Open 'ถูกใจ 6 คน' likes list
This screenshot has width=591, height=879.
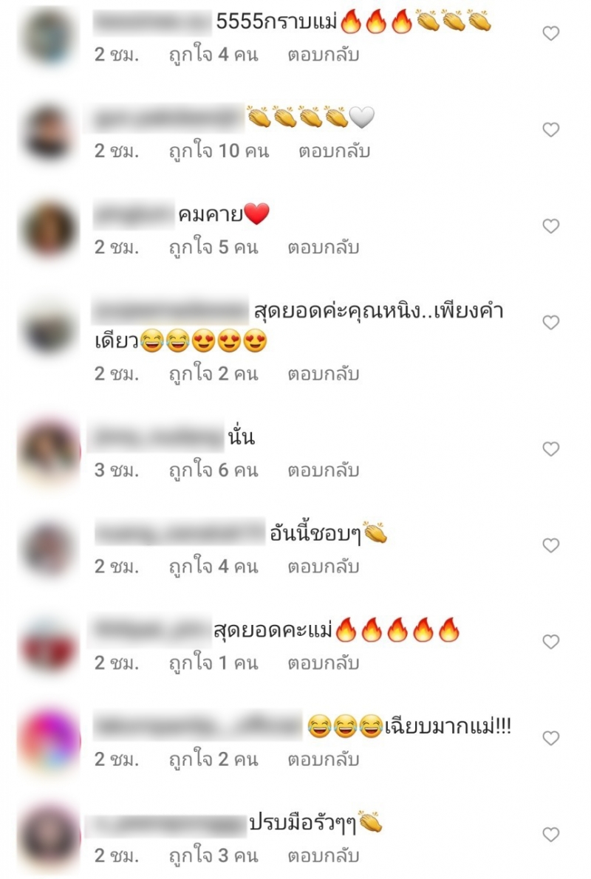pos(213,471)
